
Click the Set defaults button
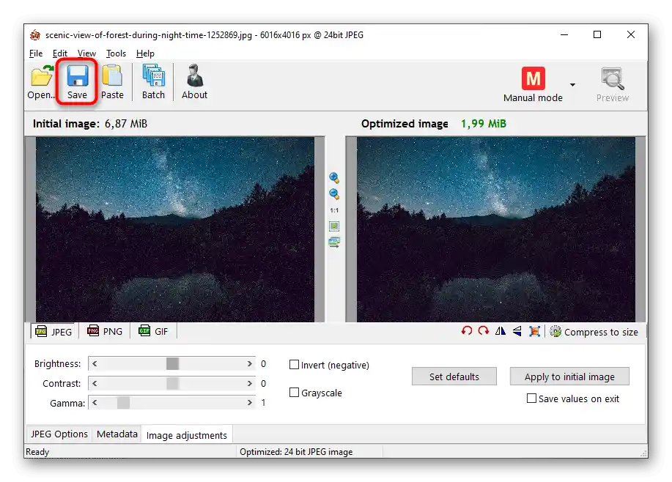454,377
